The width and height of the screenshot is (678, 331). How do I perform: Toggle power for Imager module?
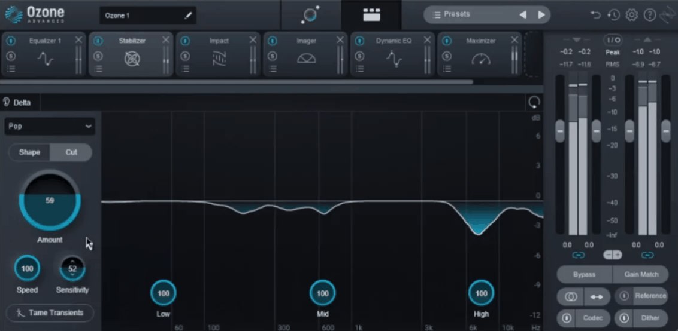(x=273, y=41)
